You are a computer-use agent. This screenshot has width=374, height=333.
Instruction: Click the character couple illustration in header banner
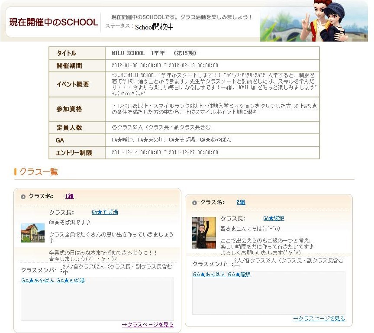(323, 21)
